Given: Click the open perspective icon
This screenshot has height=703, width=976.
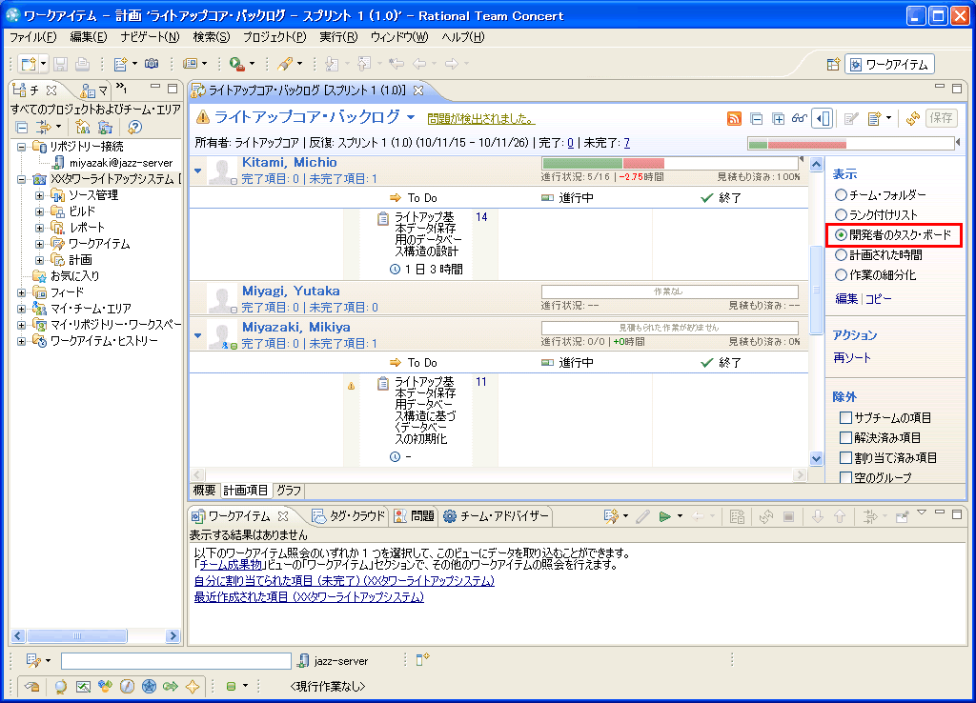Looking at the screenshot, I should tap(833, 65).
